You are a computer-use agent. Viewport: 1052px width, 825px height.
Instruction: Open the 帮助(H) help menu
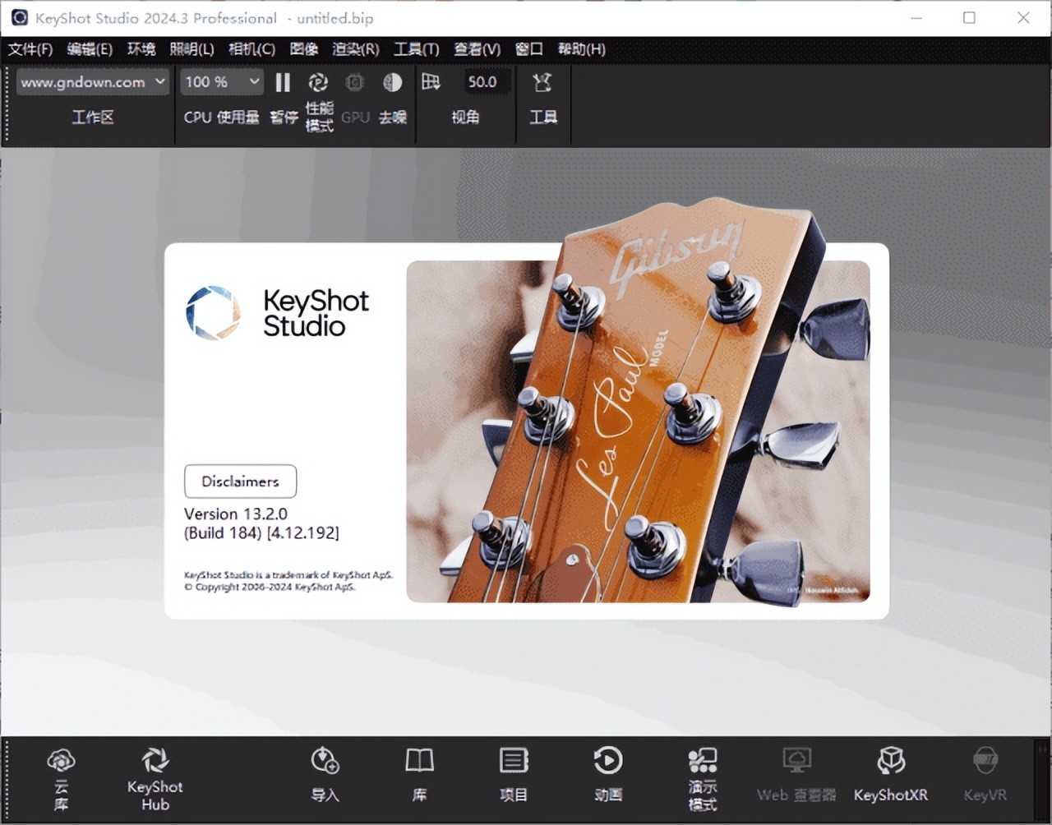(x=581, y=49)
